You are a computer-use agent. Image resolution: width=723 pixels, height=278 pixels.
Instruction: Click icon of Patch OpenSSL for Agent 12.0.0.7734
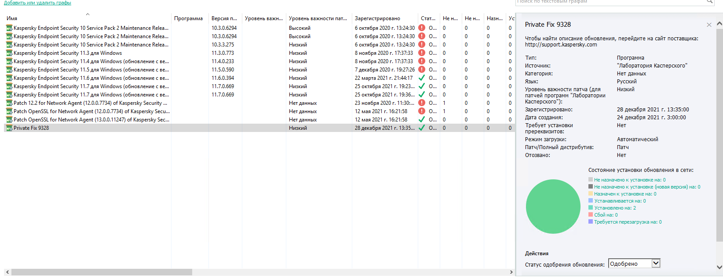[9, 111]
